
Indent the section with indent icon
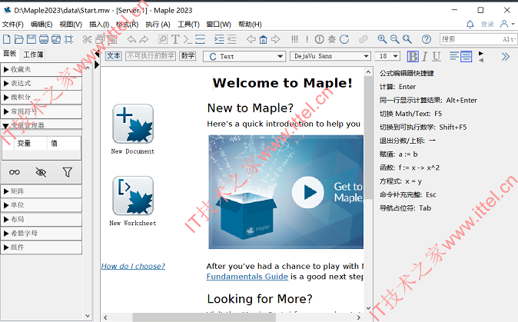click(219, 39)
